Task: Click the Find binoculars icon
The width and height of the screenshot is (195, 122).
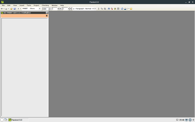Action: pyautogui.click(x=109, y=9)
